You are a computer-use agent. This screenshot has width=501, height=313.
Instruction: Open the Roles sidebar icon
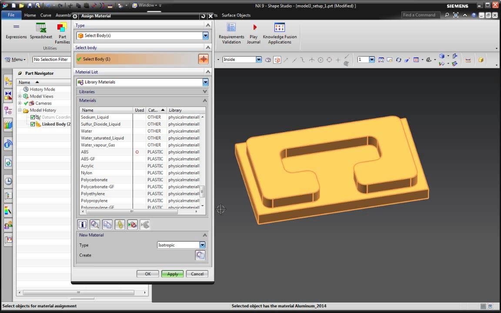click(x=8, y=225)
